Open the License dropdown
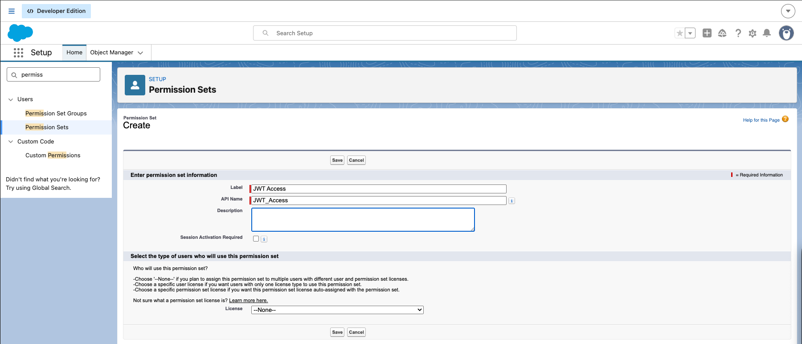Screen dimensions: 802x344 337,310
